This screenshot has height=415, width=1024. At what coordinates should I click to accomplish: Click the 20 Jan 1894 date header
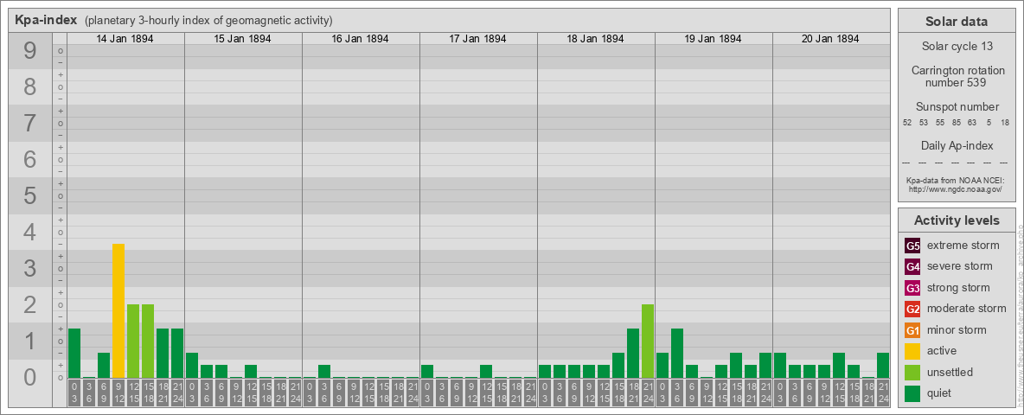pyautogui.click(x=830, y=39)
